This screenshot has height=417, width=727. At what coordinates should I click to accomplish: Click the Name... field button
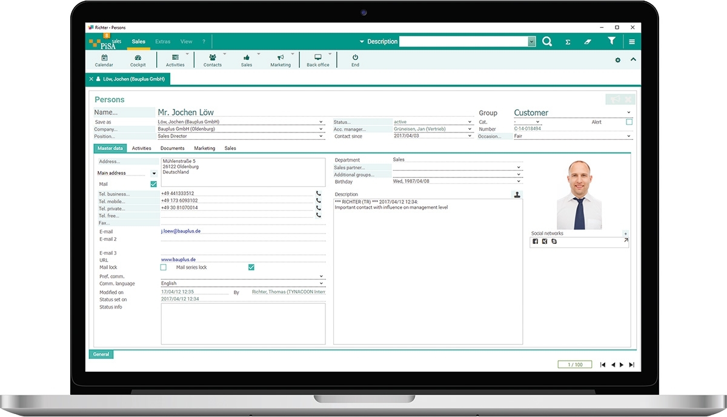point(124,112)
